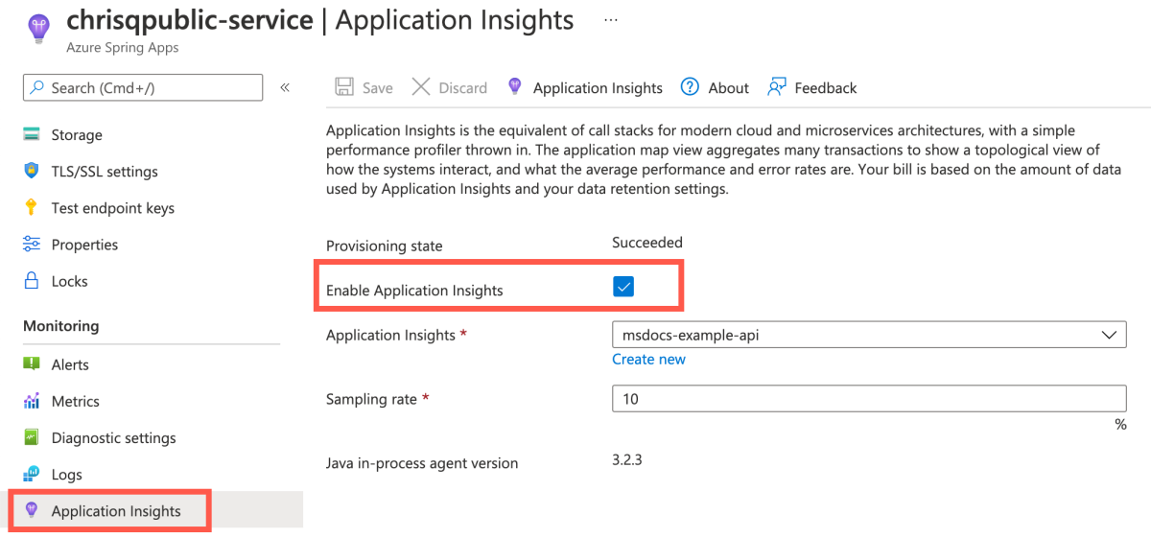
Task: Click the Sampling rate input field
Action: coord(869,398)
